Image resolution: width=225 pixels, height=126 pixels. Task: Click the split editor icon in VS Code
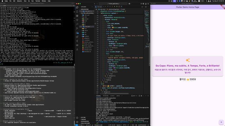(146, 7)
